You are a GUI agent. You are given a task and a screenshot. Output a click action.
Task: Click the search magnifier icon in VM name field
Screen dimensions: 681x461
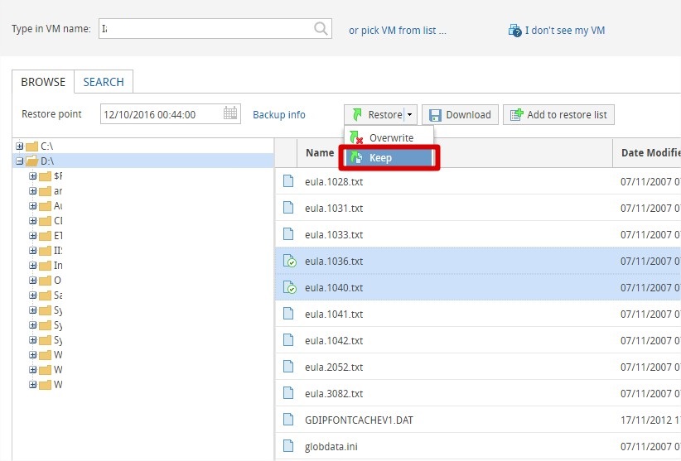coord(321,29)
